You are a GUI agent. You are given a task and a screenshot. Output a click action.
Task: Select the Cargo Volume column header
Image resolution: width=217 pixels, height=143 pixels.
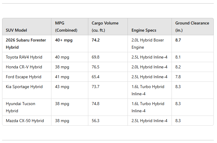click(105, 27)
